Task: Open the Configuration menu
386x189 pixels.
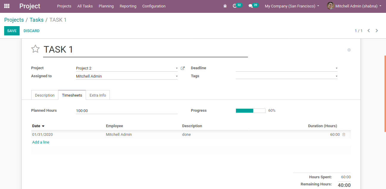Action: point(154,6)
